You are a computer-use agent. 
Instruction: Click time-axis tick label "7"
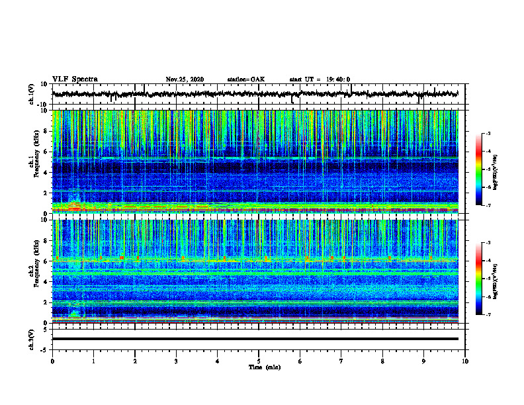[x=341, y=361]
